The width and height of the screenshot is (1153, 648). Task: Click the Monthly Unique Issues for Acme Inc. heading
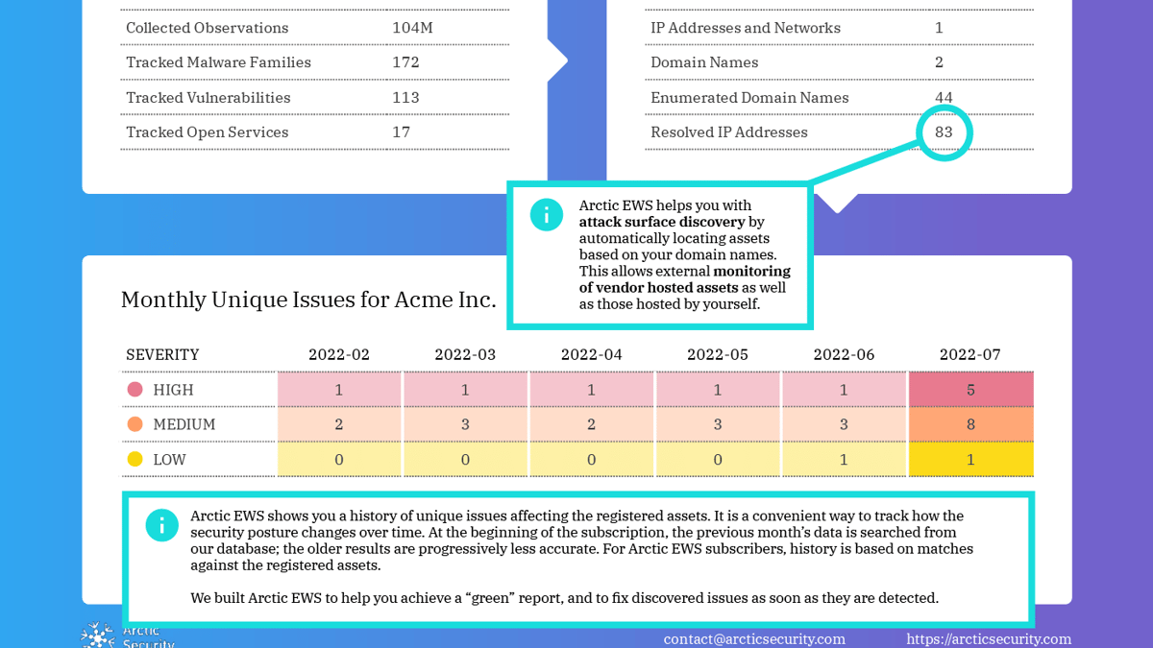click(x=308, y=300)
